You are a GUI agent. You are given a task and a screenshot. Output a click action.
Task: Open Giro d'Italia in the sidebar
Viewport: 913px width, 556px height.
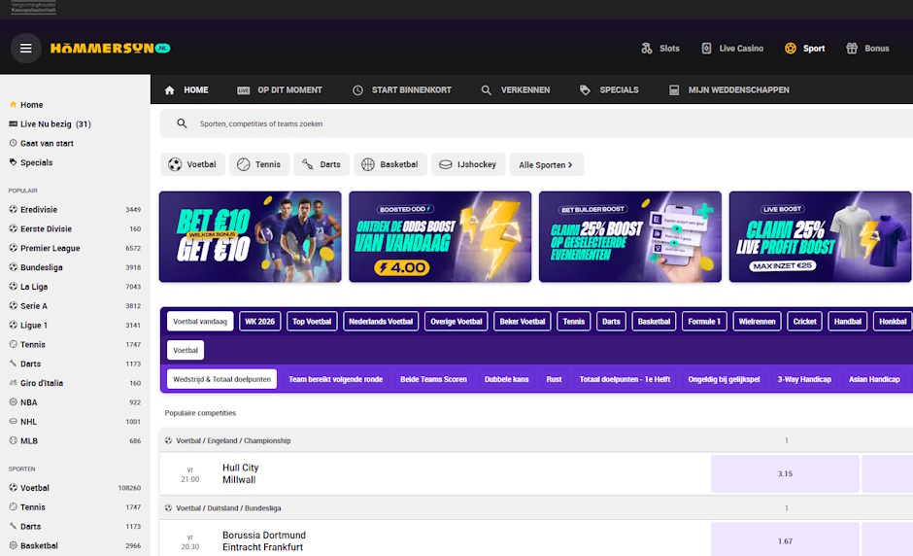[x=75, y=383]
